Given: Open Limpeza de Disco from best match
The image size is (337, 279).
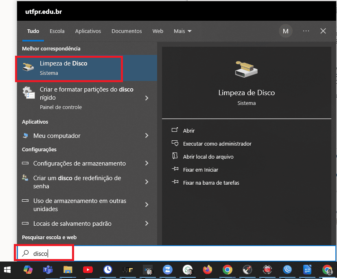Looking at the screenshot, I should tap(68, 68).
